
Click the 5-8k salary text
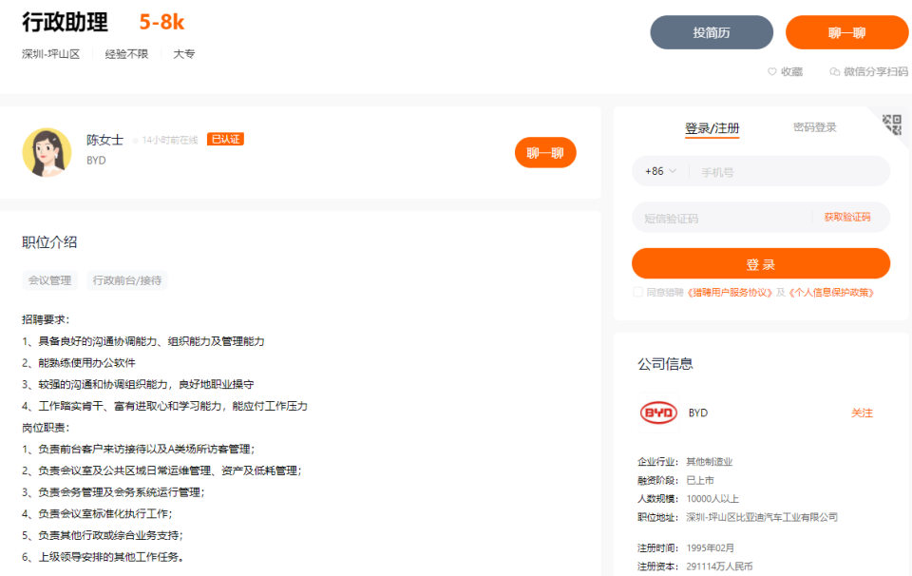(161, 22)
